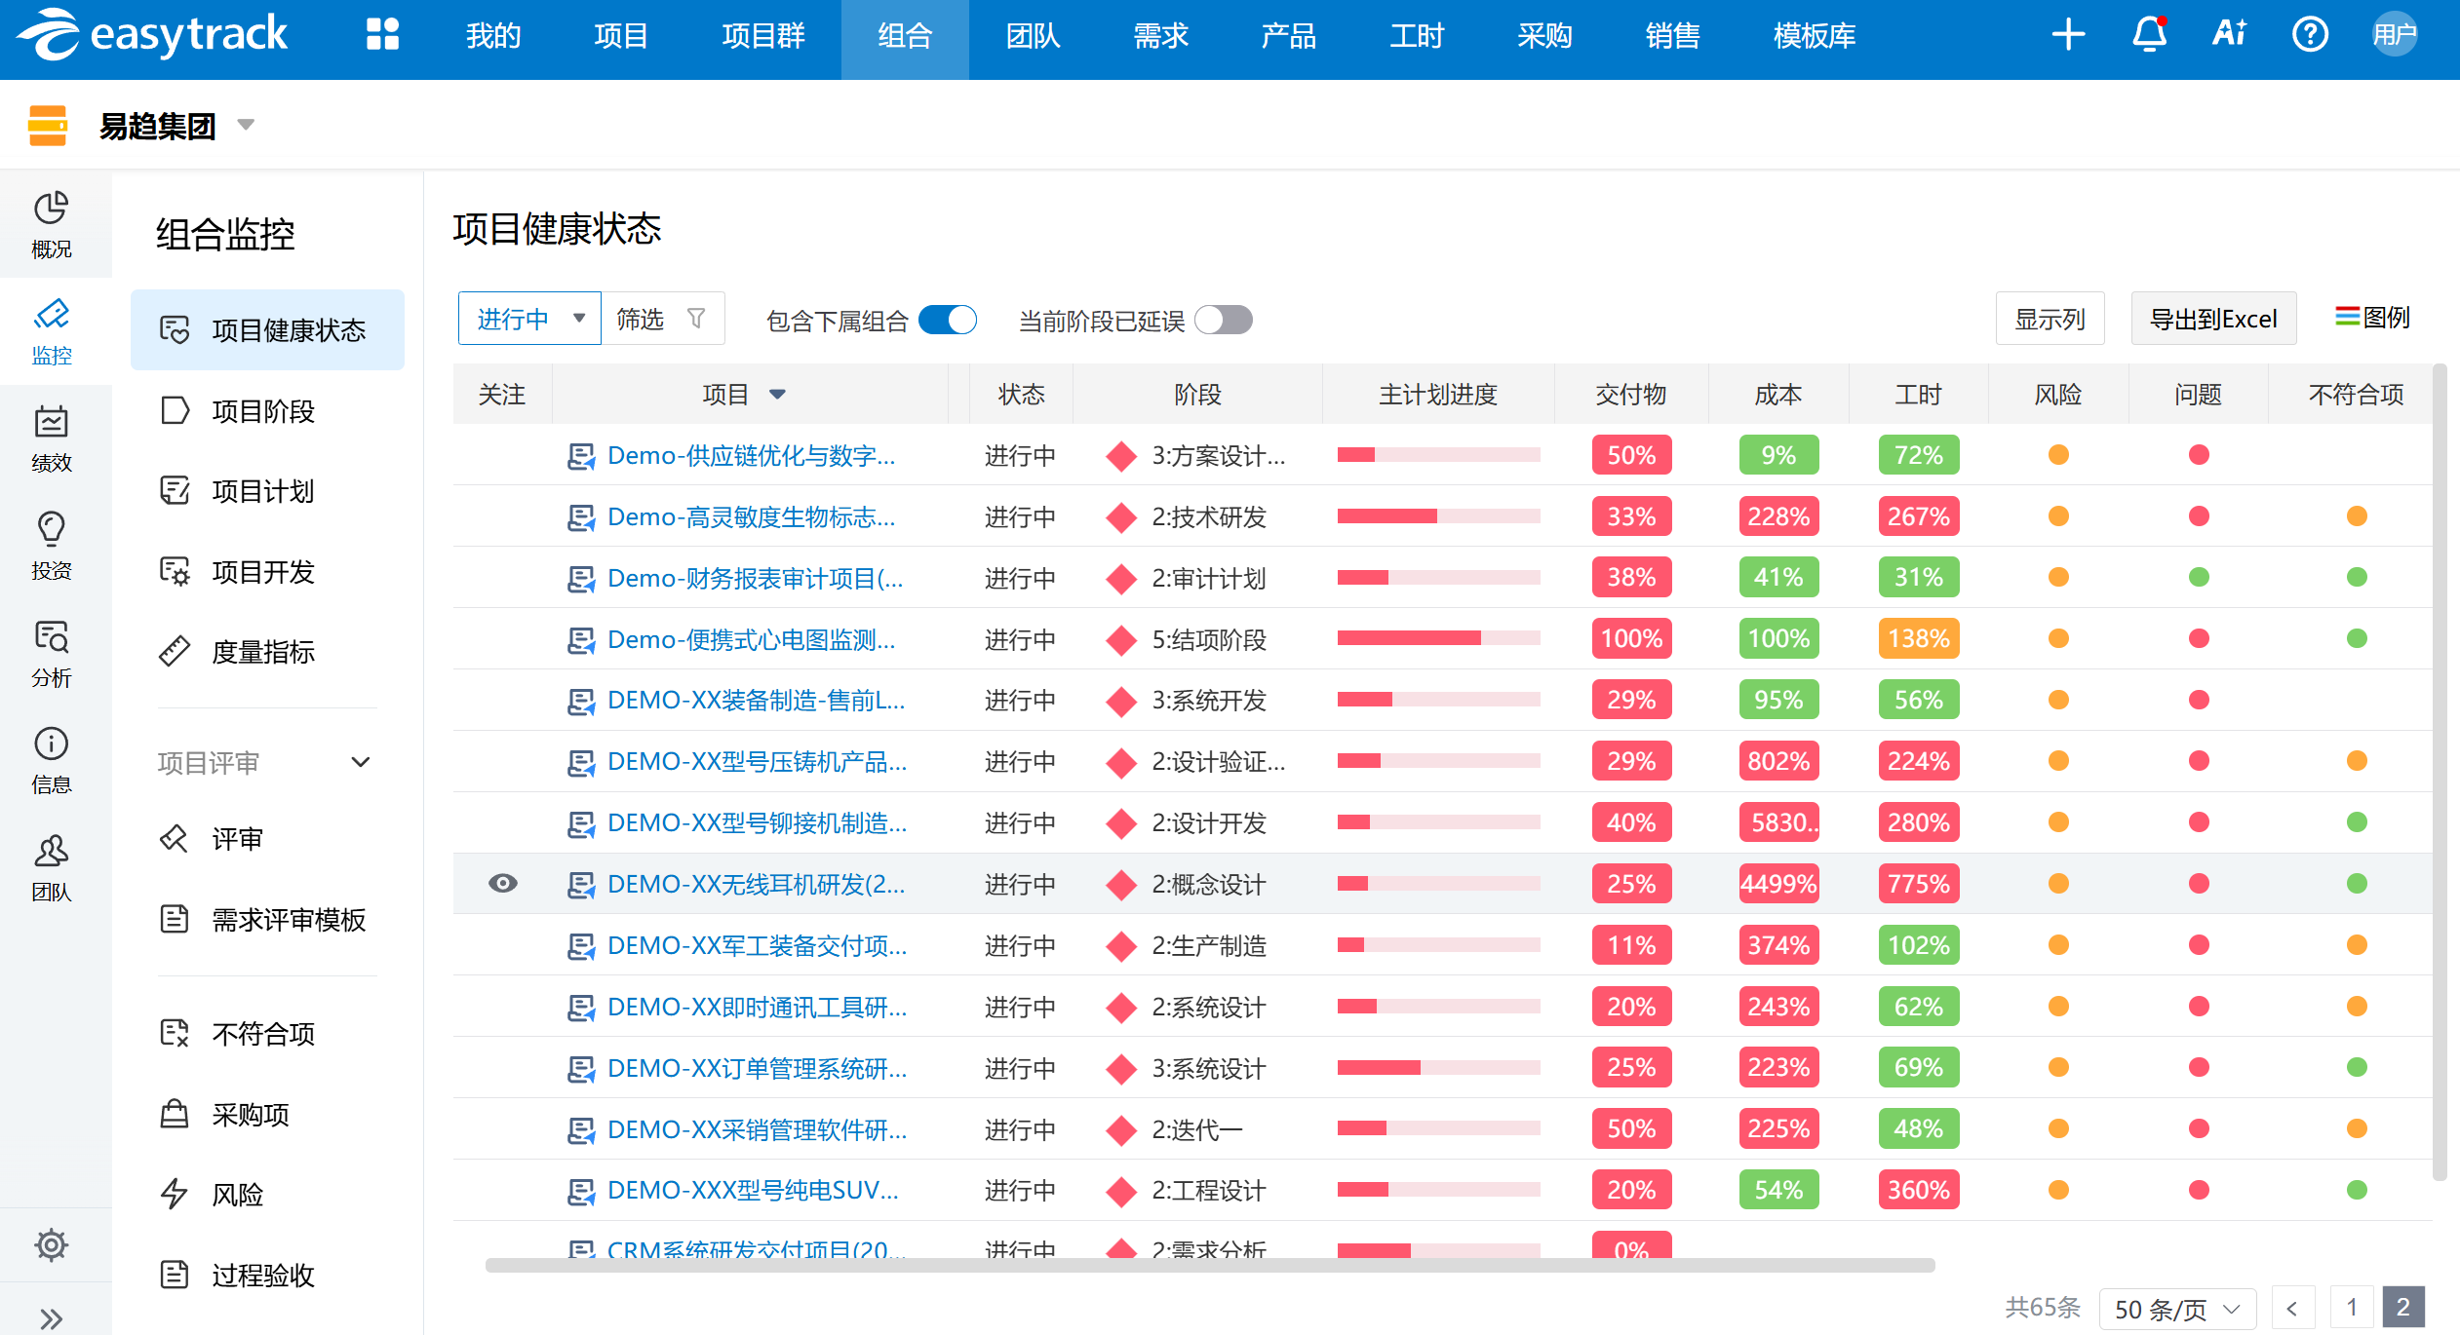Viewport: 2460px width, 1335px height.
Task: Open the apps grid icon
Action: (382, 35)
